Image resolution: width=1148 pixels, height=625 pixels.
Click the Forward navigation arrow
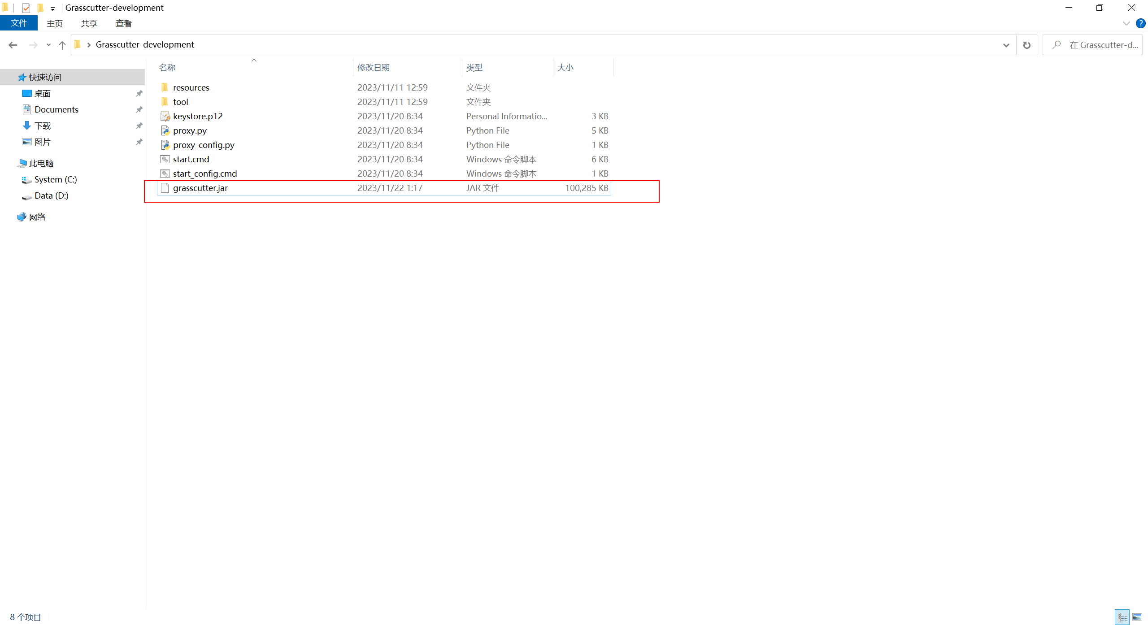click(x=33, y=45)
